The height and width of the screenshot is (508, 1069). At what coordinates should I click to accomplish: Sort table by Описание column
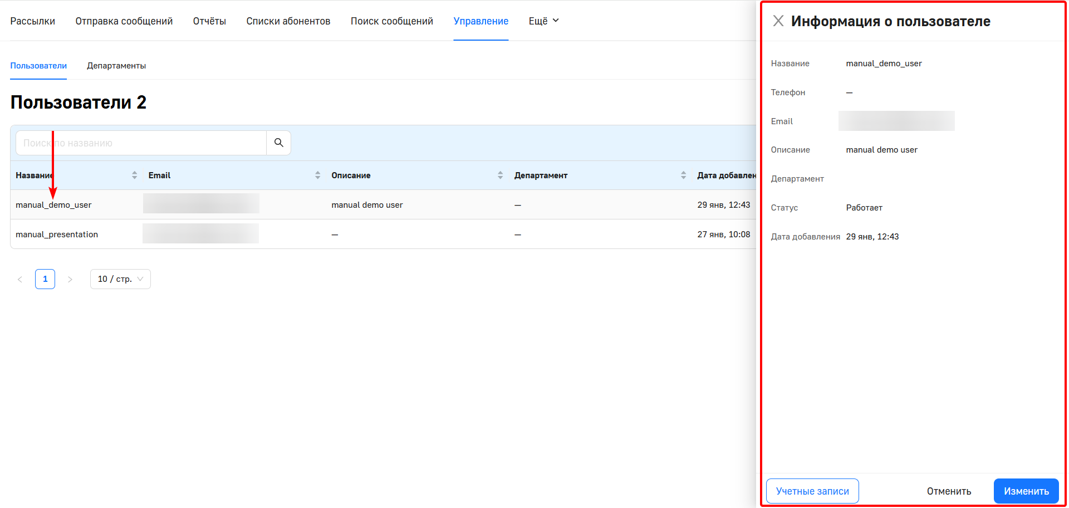tap(500, 175)
